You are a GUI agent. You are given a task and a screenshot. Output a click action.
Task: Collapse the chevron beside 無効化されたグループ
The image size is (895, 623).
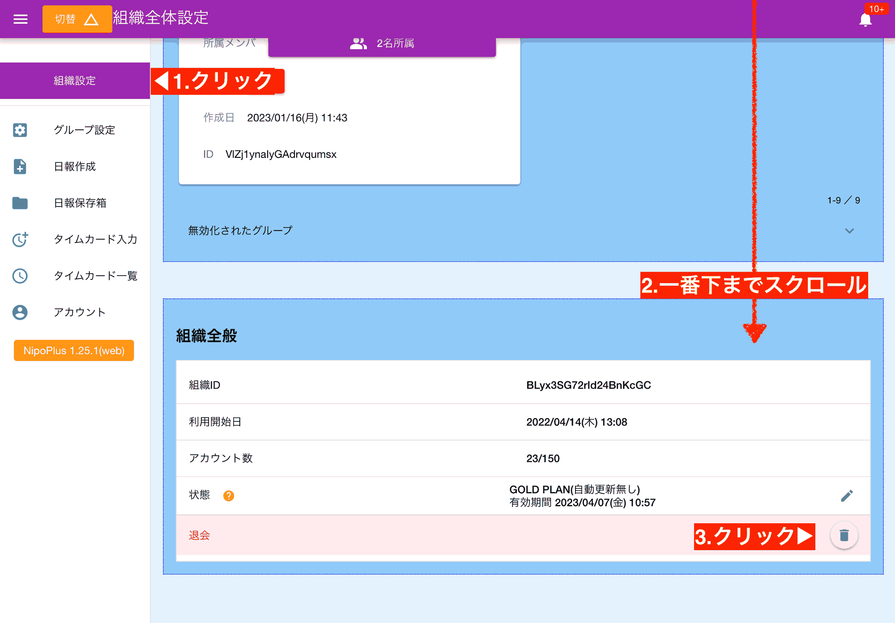(x=849, y=231)
